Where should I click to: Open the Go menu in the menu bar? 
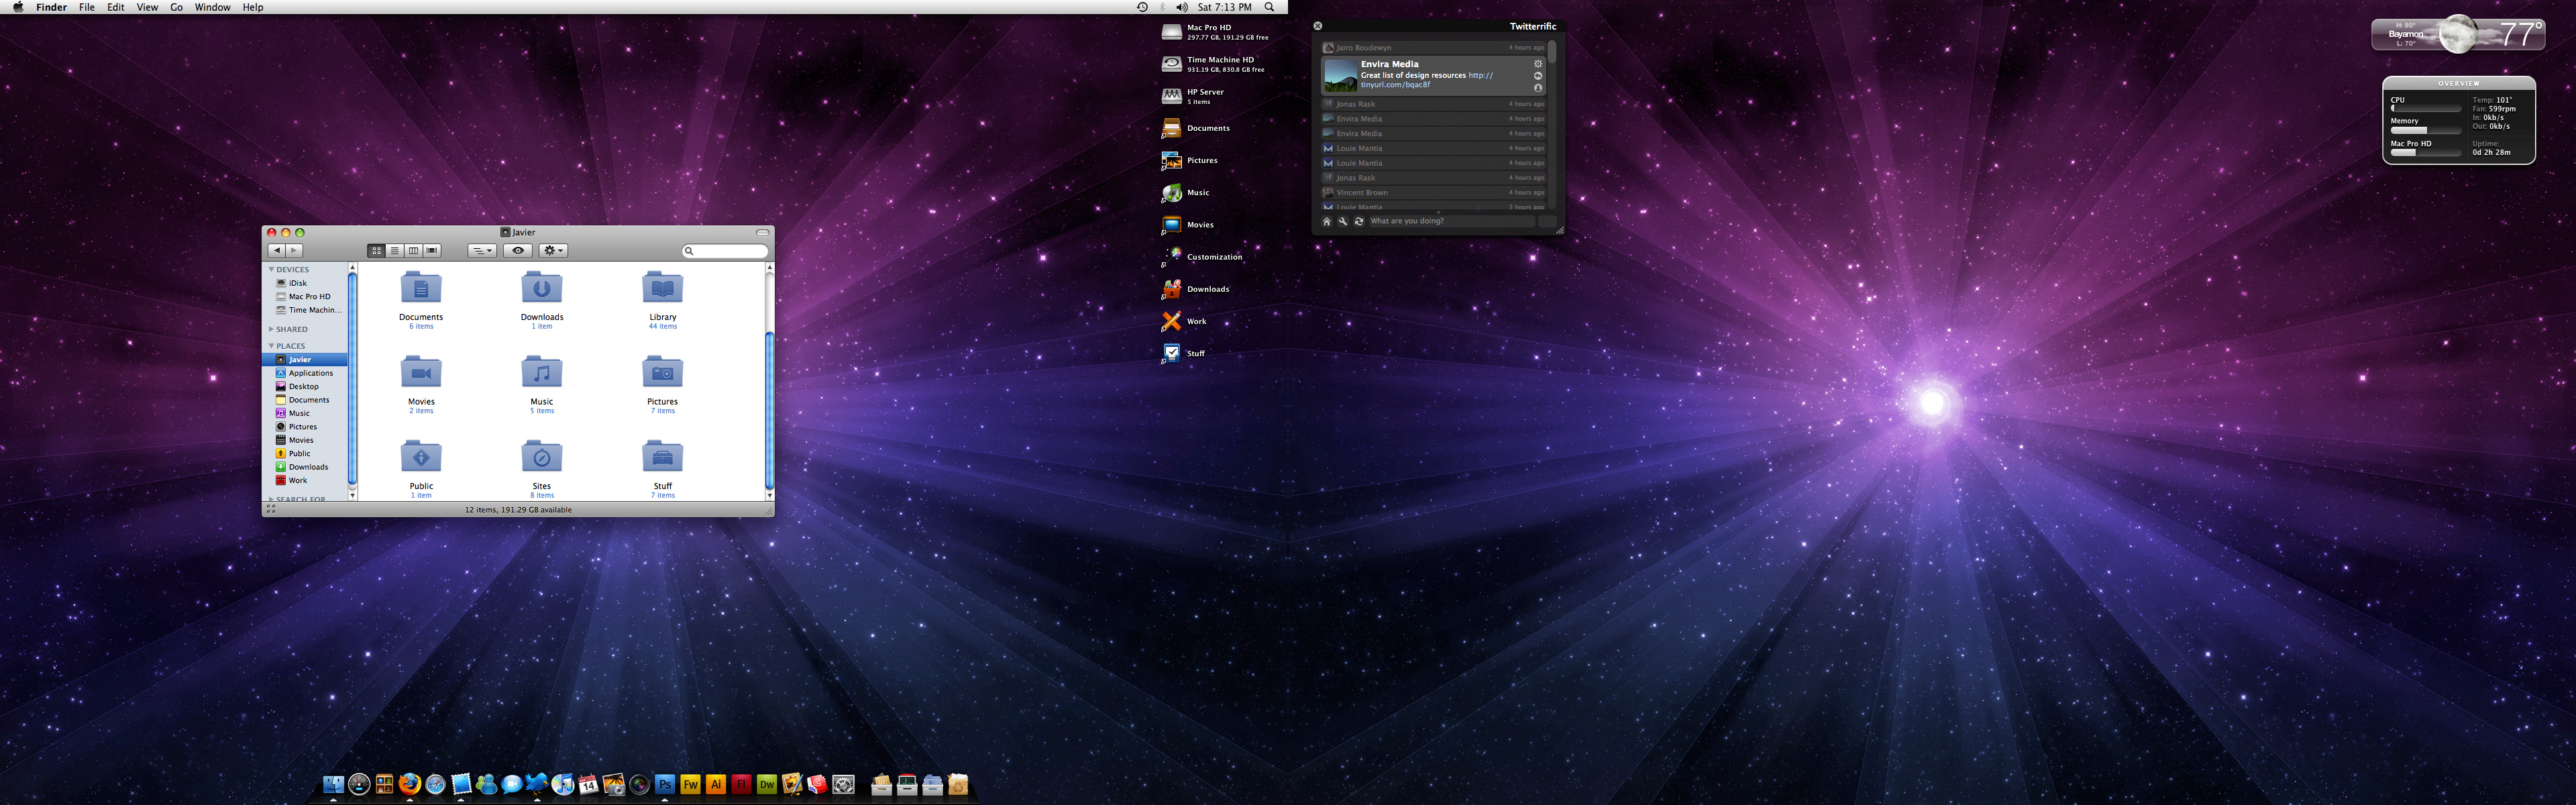[176, 7]
